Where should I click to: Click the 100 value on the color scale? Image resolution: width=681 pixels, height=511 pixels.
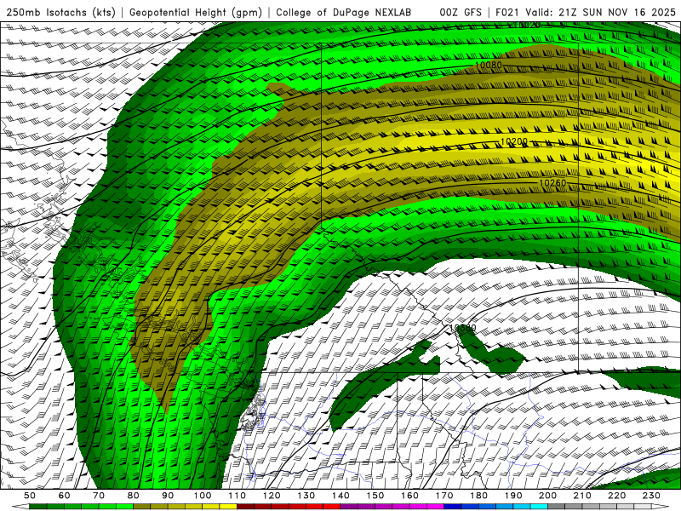tap(203, 496)
